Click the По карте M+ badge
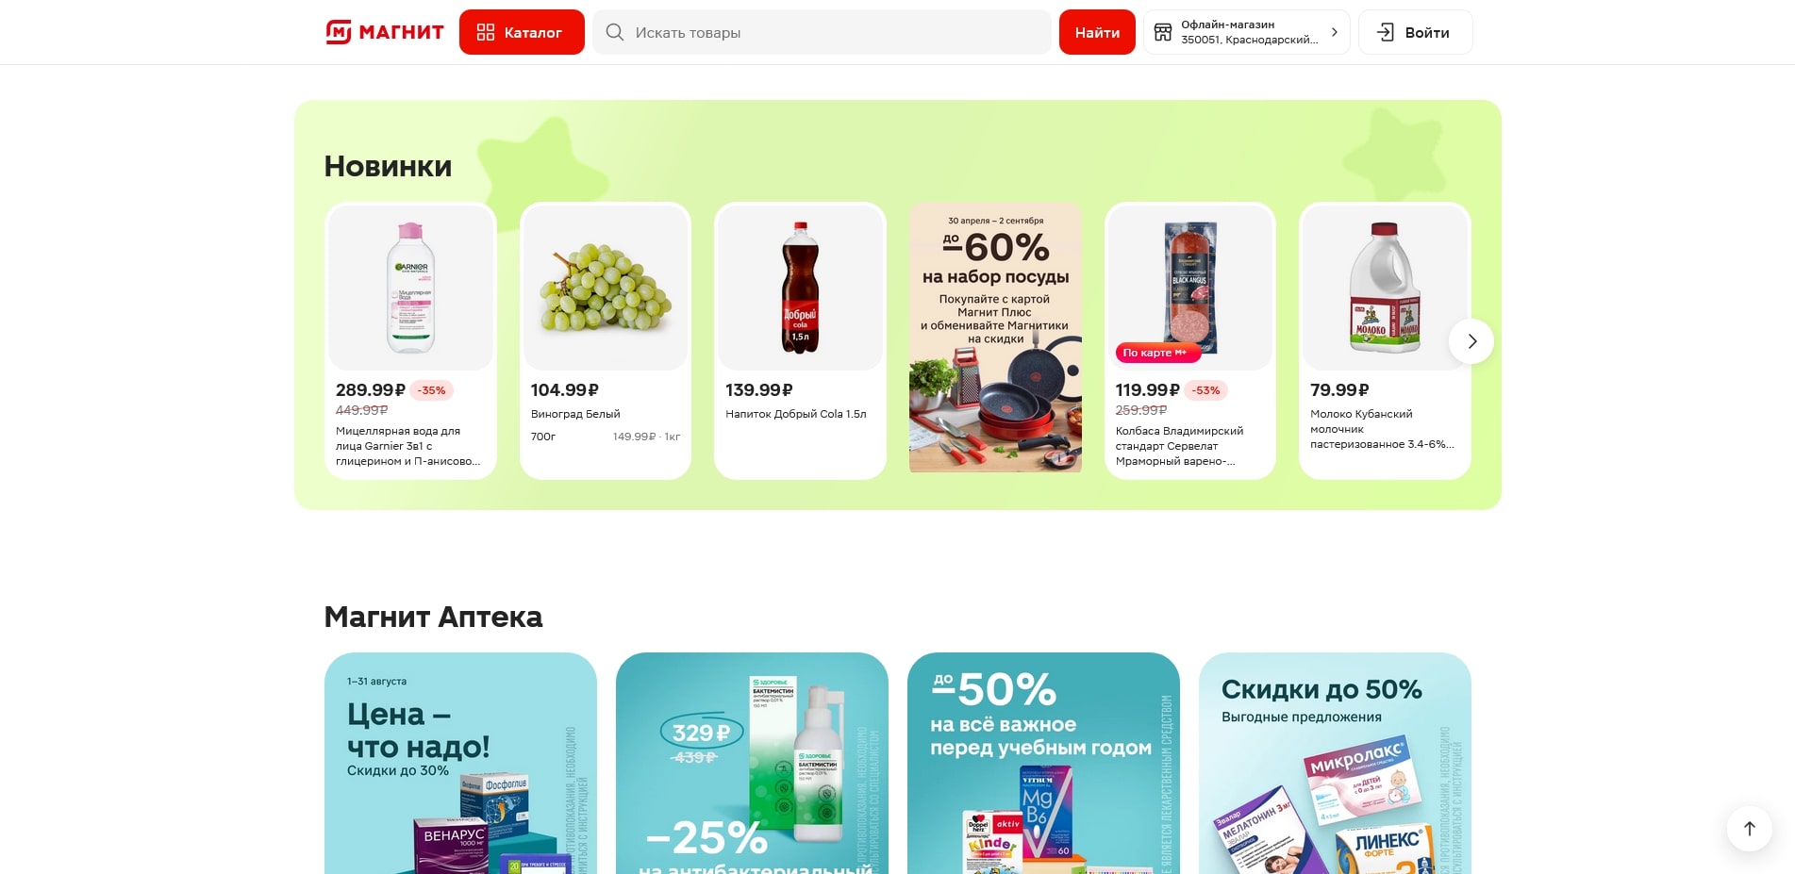This screenshot has height=874, width=1795. pos(1157,353)
